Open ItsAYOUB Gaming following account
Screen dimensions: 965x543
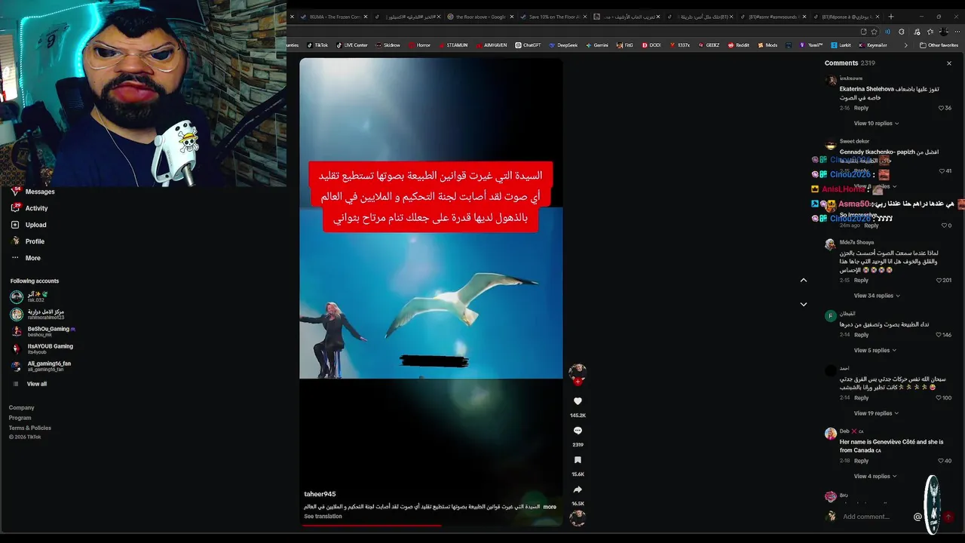[41, 348]
